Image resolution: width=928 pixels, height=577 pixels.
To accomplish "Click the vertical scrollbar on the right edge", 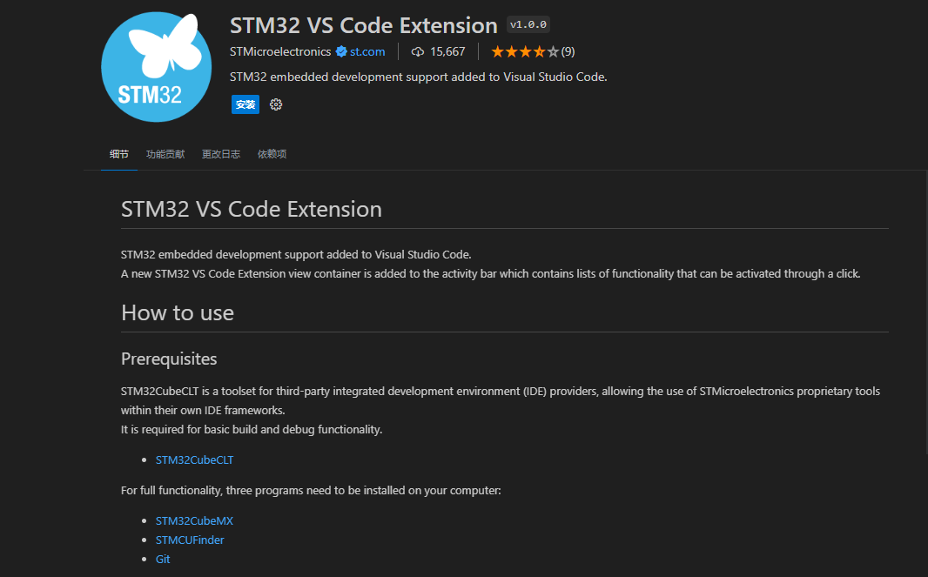I will [x=925, y=313].
